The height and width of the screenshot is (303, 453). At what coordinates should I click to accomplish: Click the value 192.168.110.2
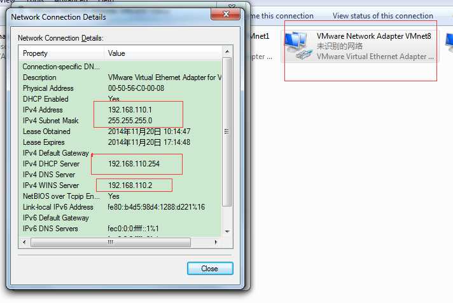coord(130,185)
